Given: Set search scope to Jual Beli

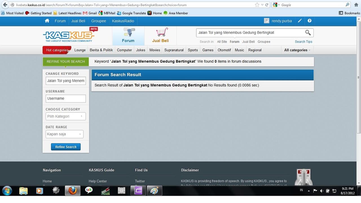Looking at the screenshot, I should pos(248,42).
